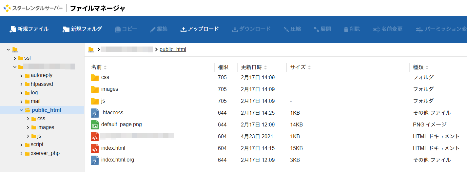The height and width of the screenshot is (172, 467).
Task: Expand the htpasswd folder node
Action: tap(21, 84)
